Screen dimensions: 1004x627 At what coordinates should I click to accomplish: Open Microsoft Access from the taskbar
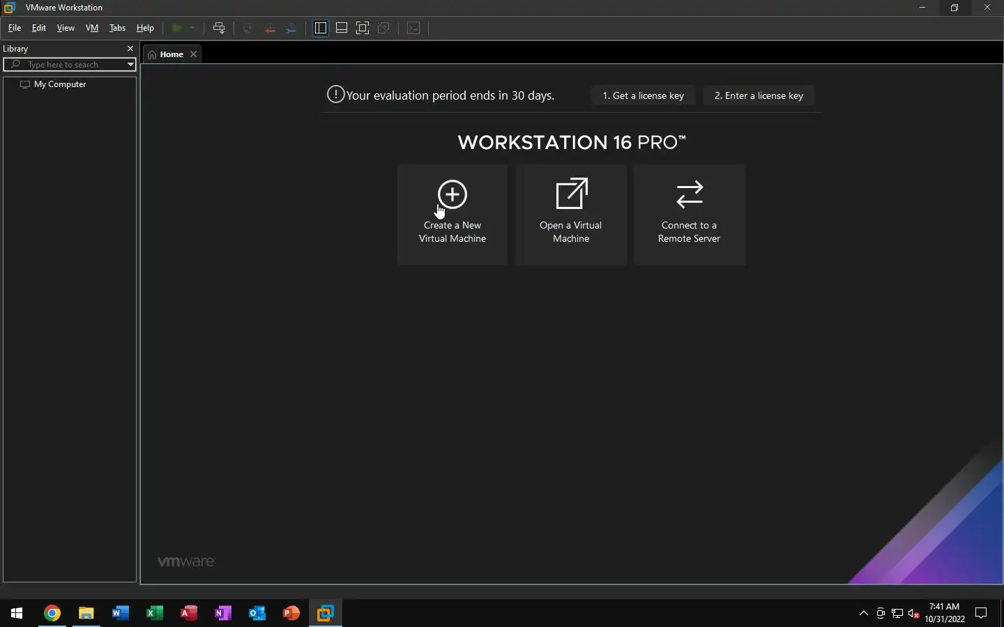(x=188, y=613)
